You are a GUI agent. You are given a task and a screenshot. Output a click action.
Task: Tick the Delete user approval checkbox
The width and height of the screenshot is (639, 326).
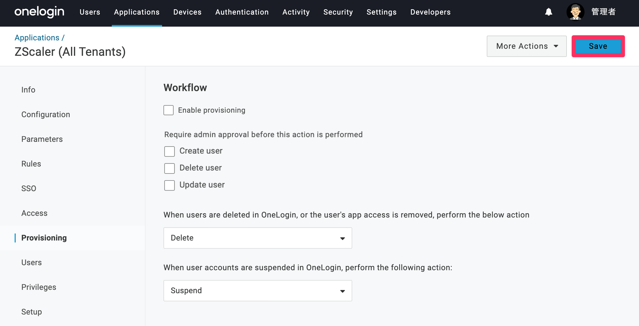coord(169,168)
